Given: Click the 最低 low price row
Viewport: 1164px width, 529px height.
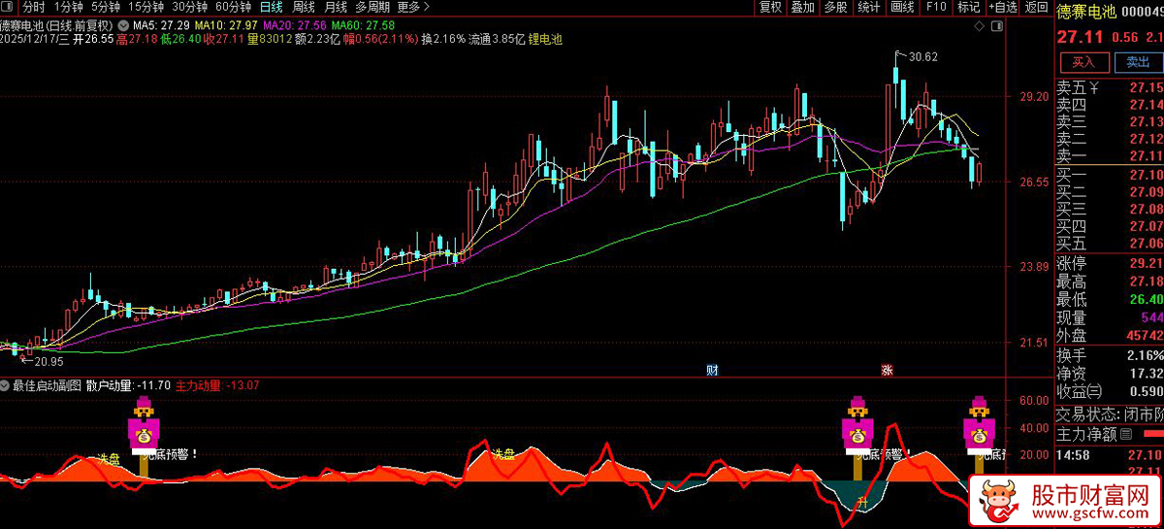Looking at the screenshot, I should (1110, 300).
